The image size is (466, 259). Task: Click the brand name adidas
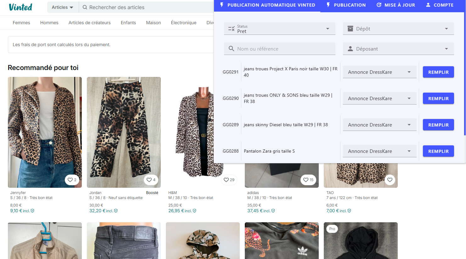click(x=253, y=193)
